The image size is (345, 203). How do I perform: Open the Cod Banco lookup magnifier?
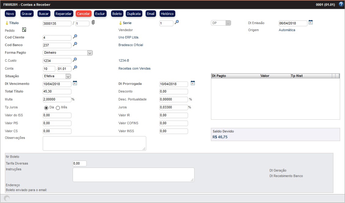pyautogui.click(x=75, y=44)
